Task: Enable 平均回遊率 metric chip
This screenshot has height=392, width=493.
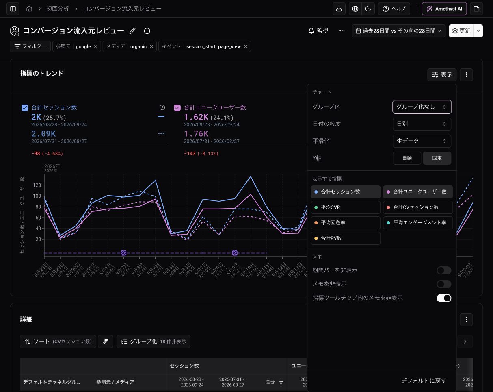Action: point(346,223)
